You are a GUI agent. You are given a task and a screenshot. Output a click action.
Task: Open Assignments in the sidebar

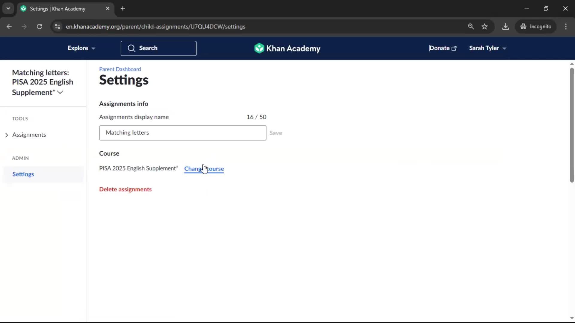(29, 135)
